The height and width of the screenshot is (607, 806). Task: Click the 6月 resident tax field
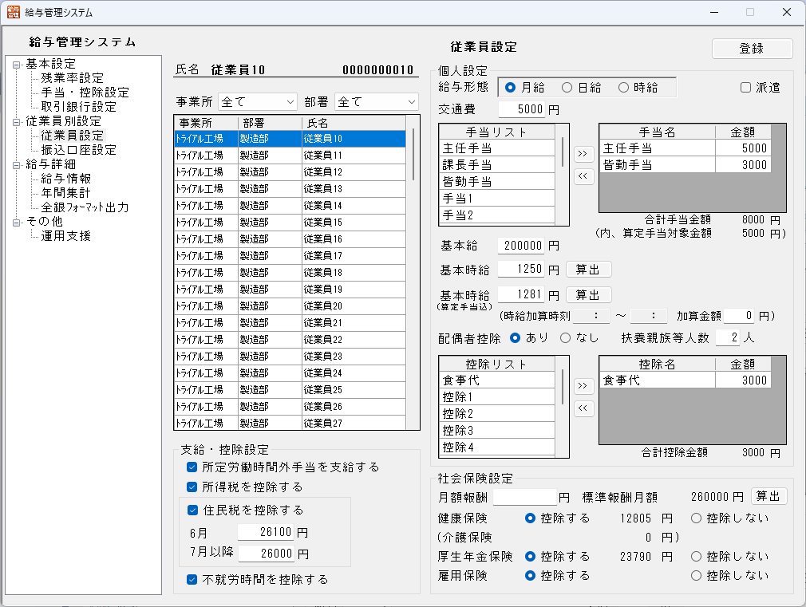pos(266,532)
